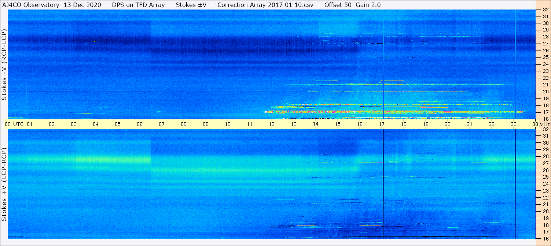Click the '09' hour label on time axis

pos(206,124)
